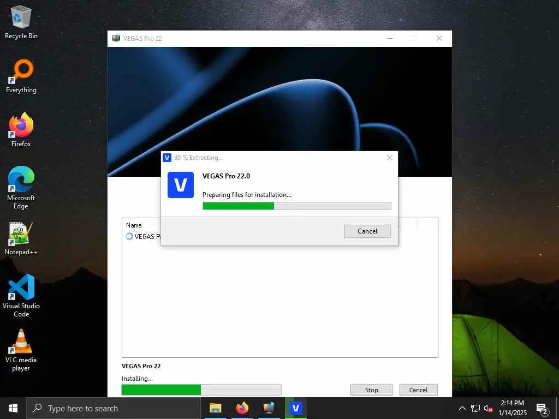Cancel the VEGAS Pro 22 installer window
Image resolution: width=559 pixels, height=419 pixels.
click(418, 390)
